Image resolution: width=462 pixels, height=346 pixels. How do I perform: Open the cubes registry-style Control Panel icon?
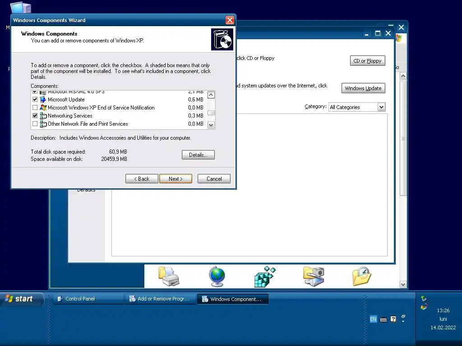point(264,276)
